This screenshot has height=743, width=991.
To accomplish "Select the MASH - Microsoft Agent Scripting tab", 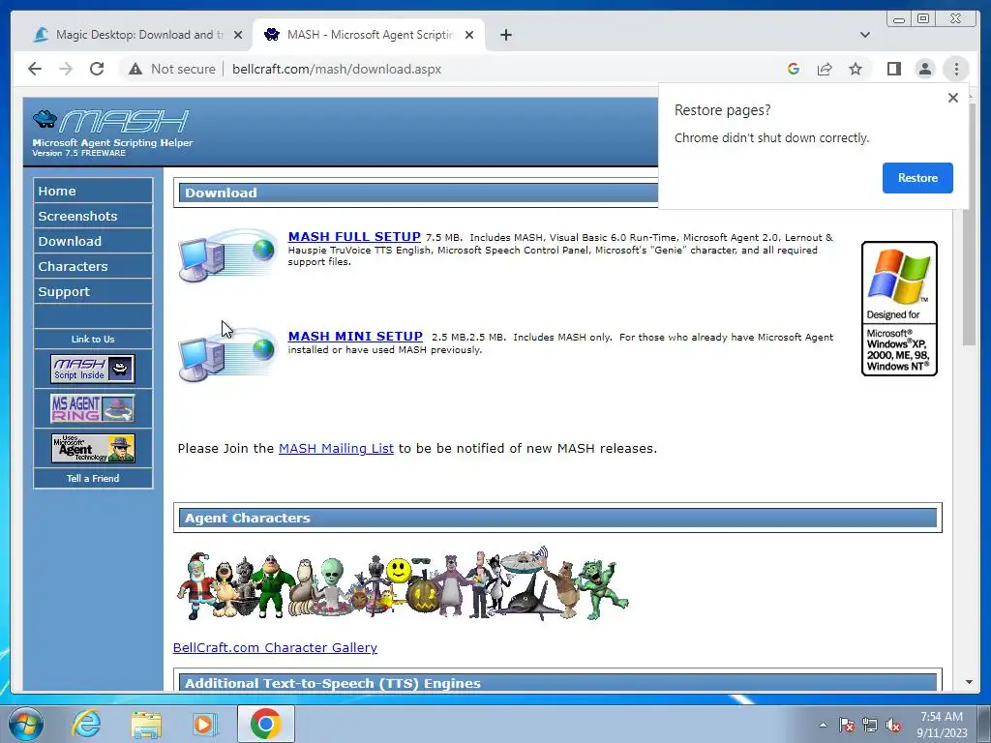I will [369, 35].
